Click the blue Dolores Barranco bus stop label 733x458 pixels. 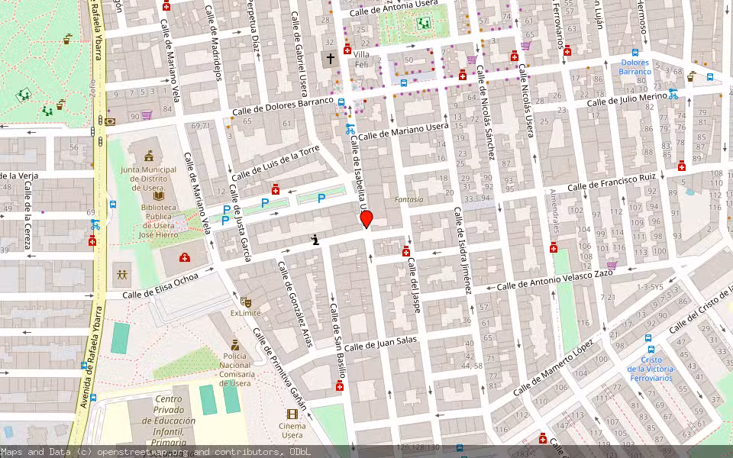coord(635,67)
